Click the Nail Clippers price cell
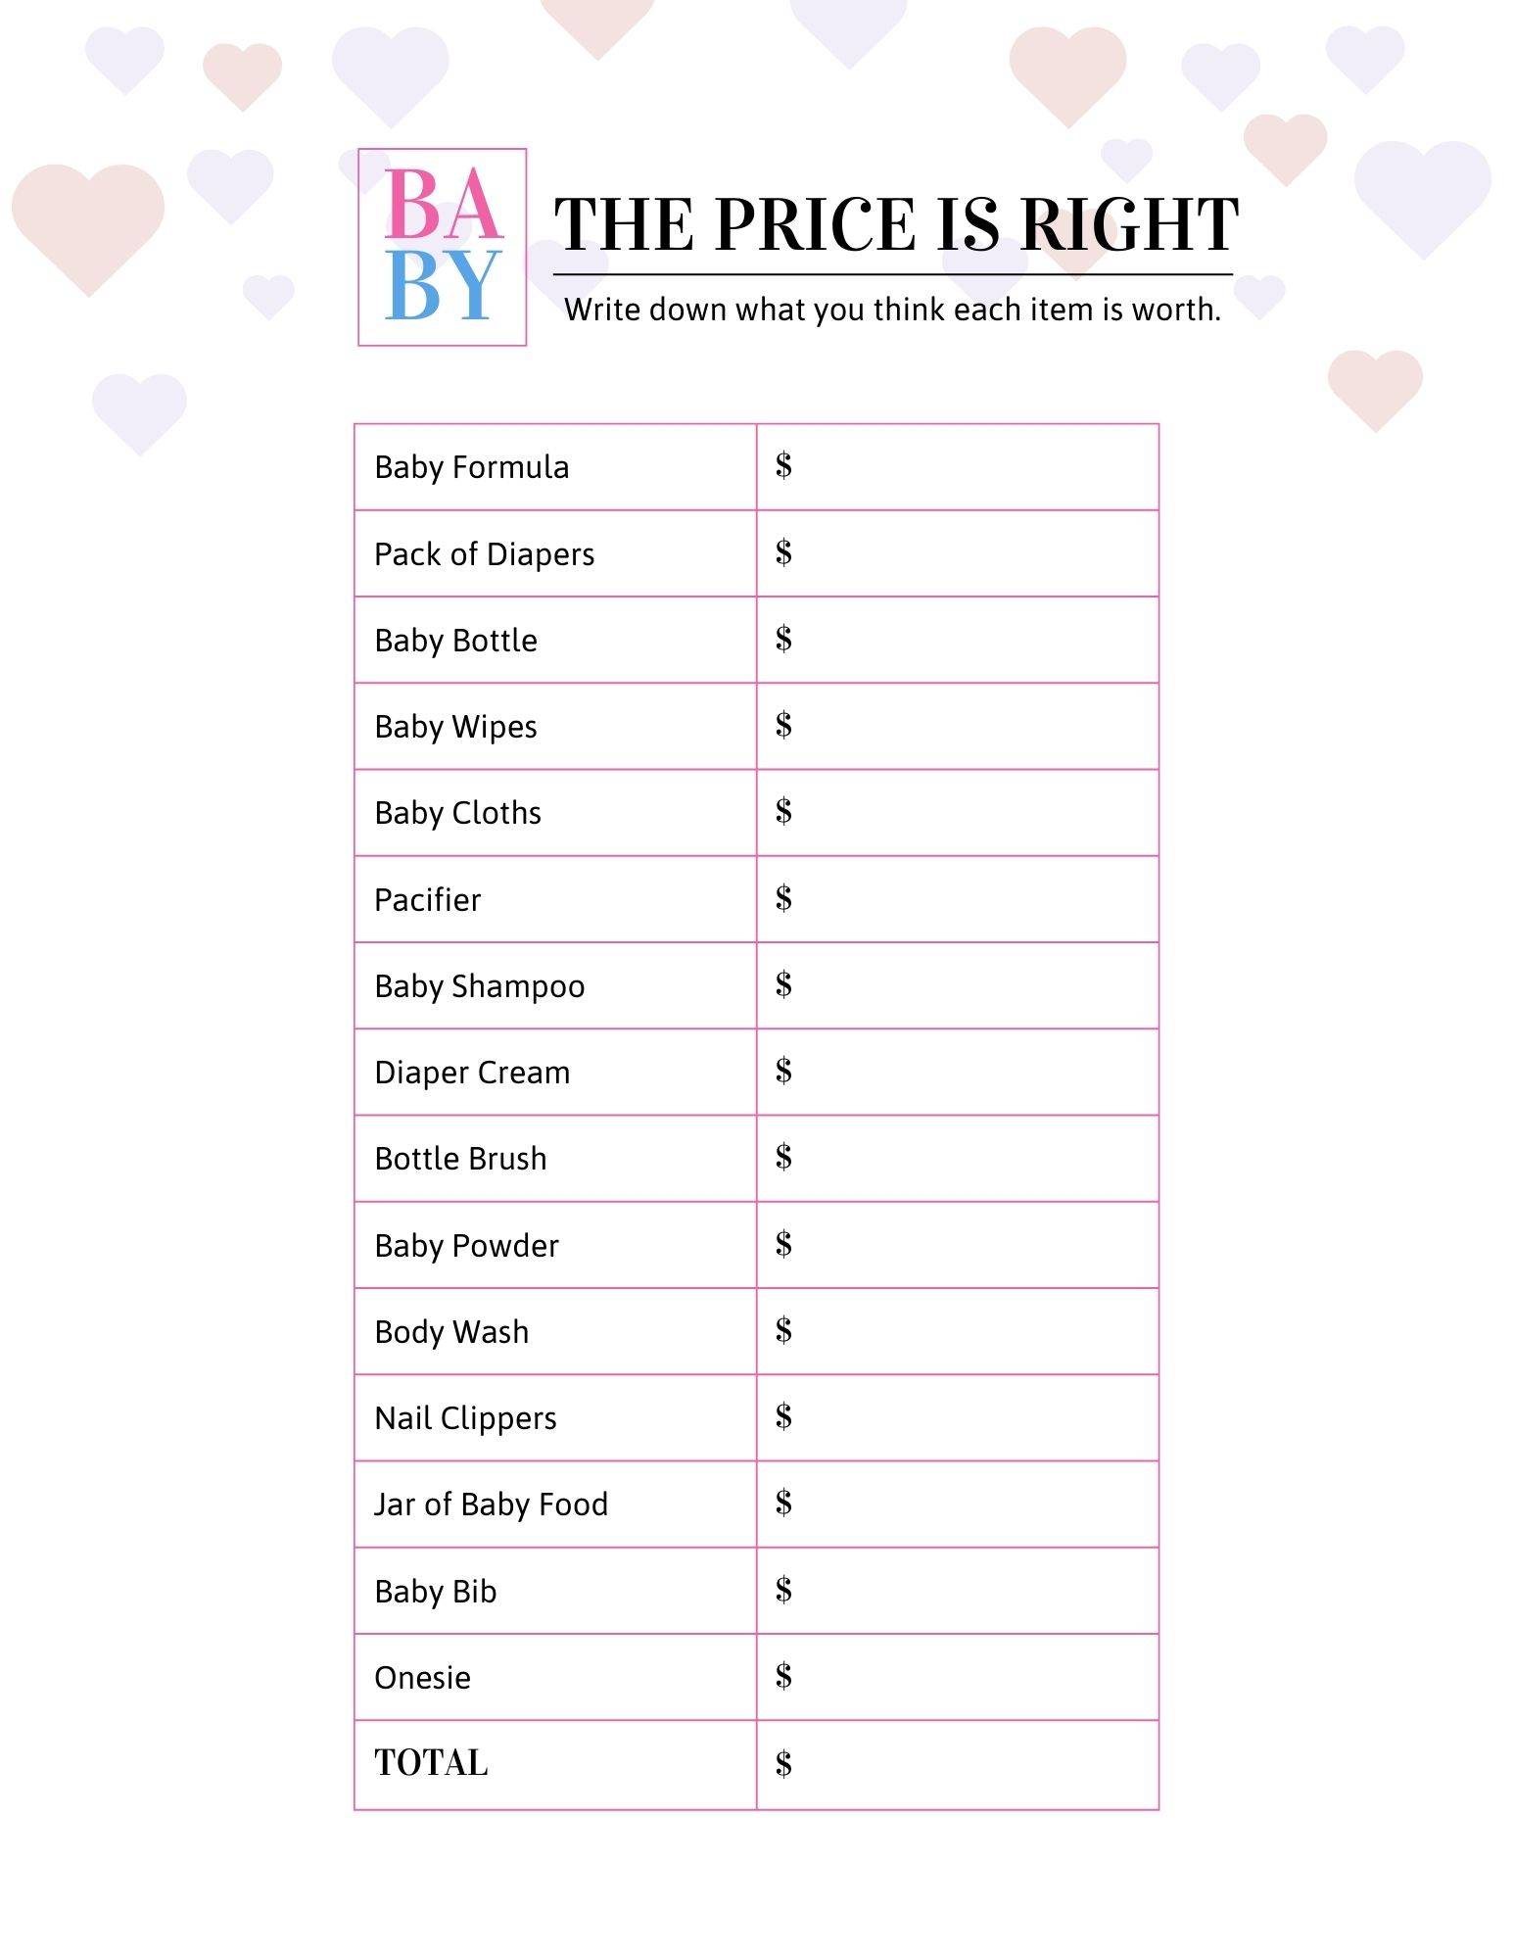The height and width of the screenshot is (1959, 1513). [958, 1418]
